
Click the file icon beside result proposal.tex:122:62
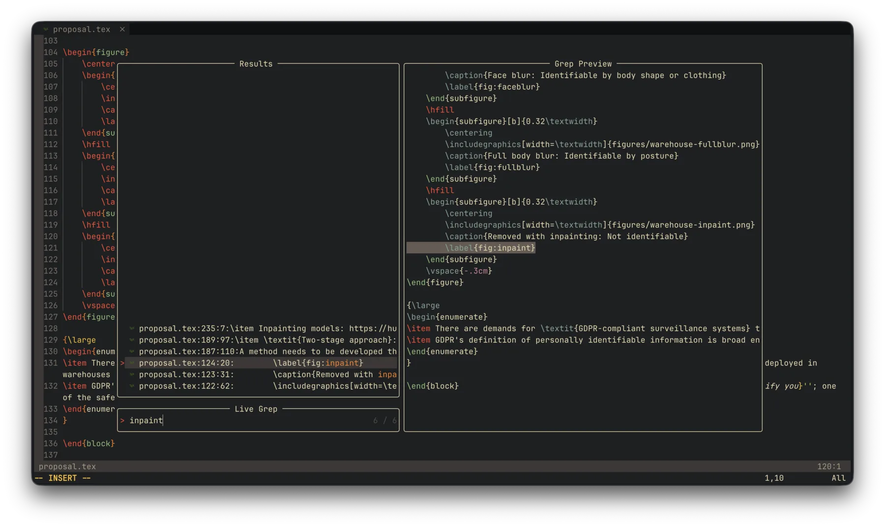point(131,386)
